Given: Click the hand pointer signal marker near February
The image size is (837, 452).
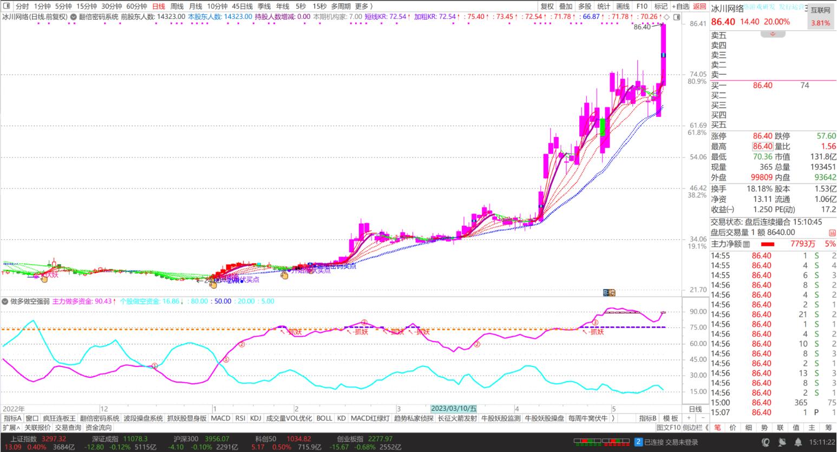Looking at the screenshot, I should [x=284, y=275].
